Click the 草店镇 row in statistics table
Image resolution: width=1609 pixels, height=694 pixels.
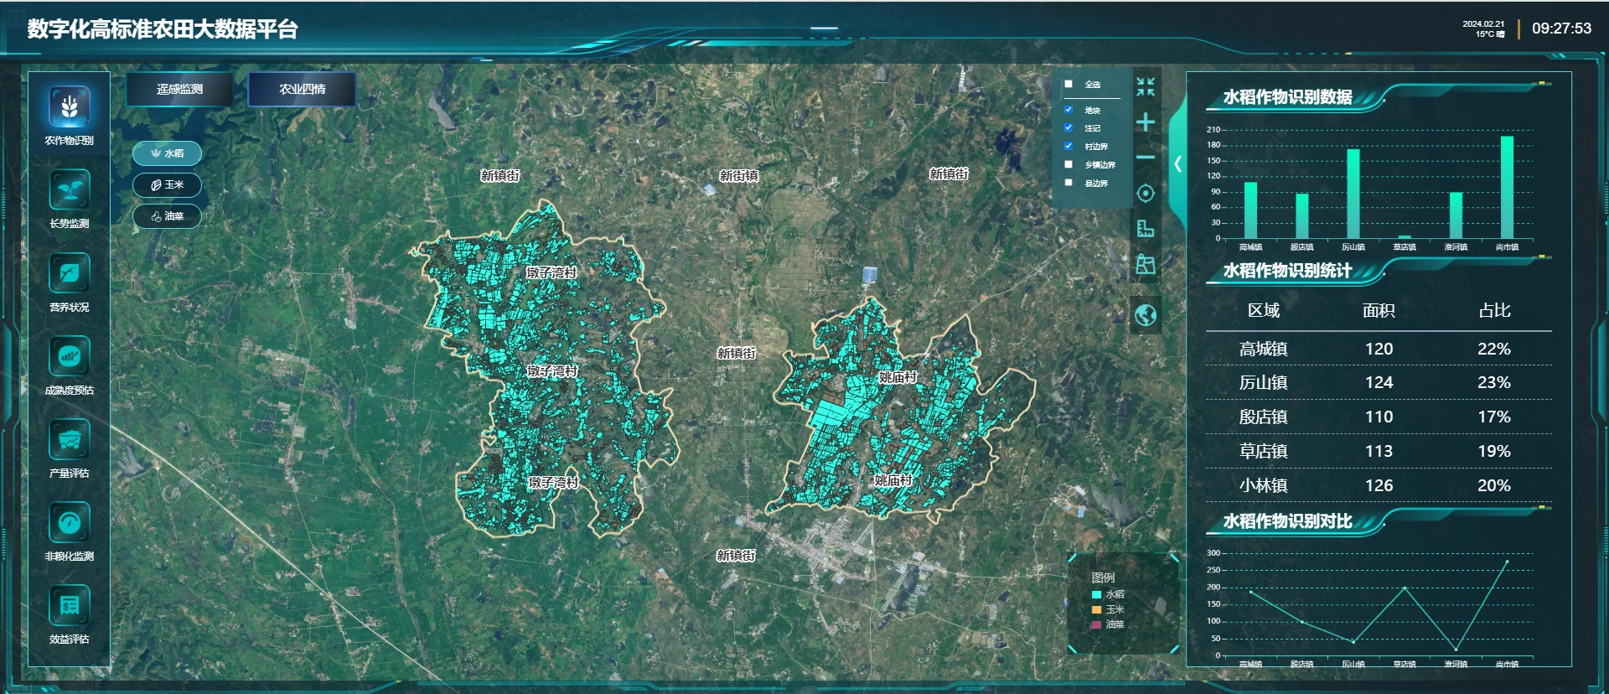pos(1379,451)
